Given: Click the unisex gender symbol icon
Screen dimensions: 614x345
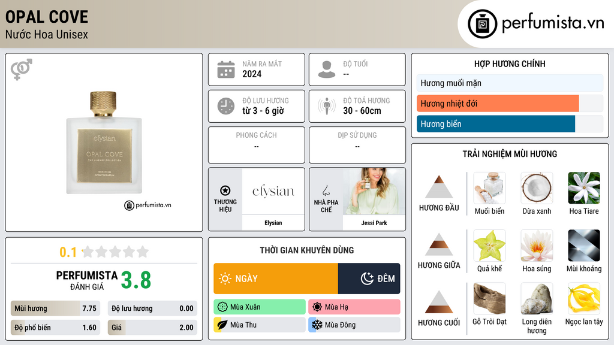Looking at the screenshot, I should click(x=22, y=69).
